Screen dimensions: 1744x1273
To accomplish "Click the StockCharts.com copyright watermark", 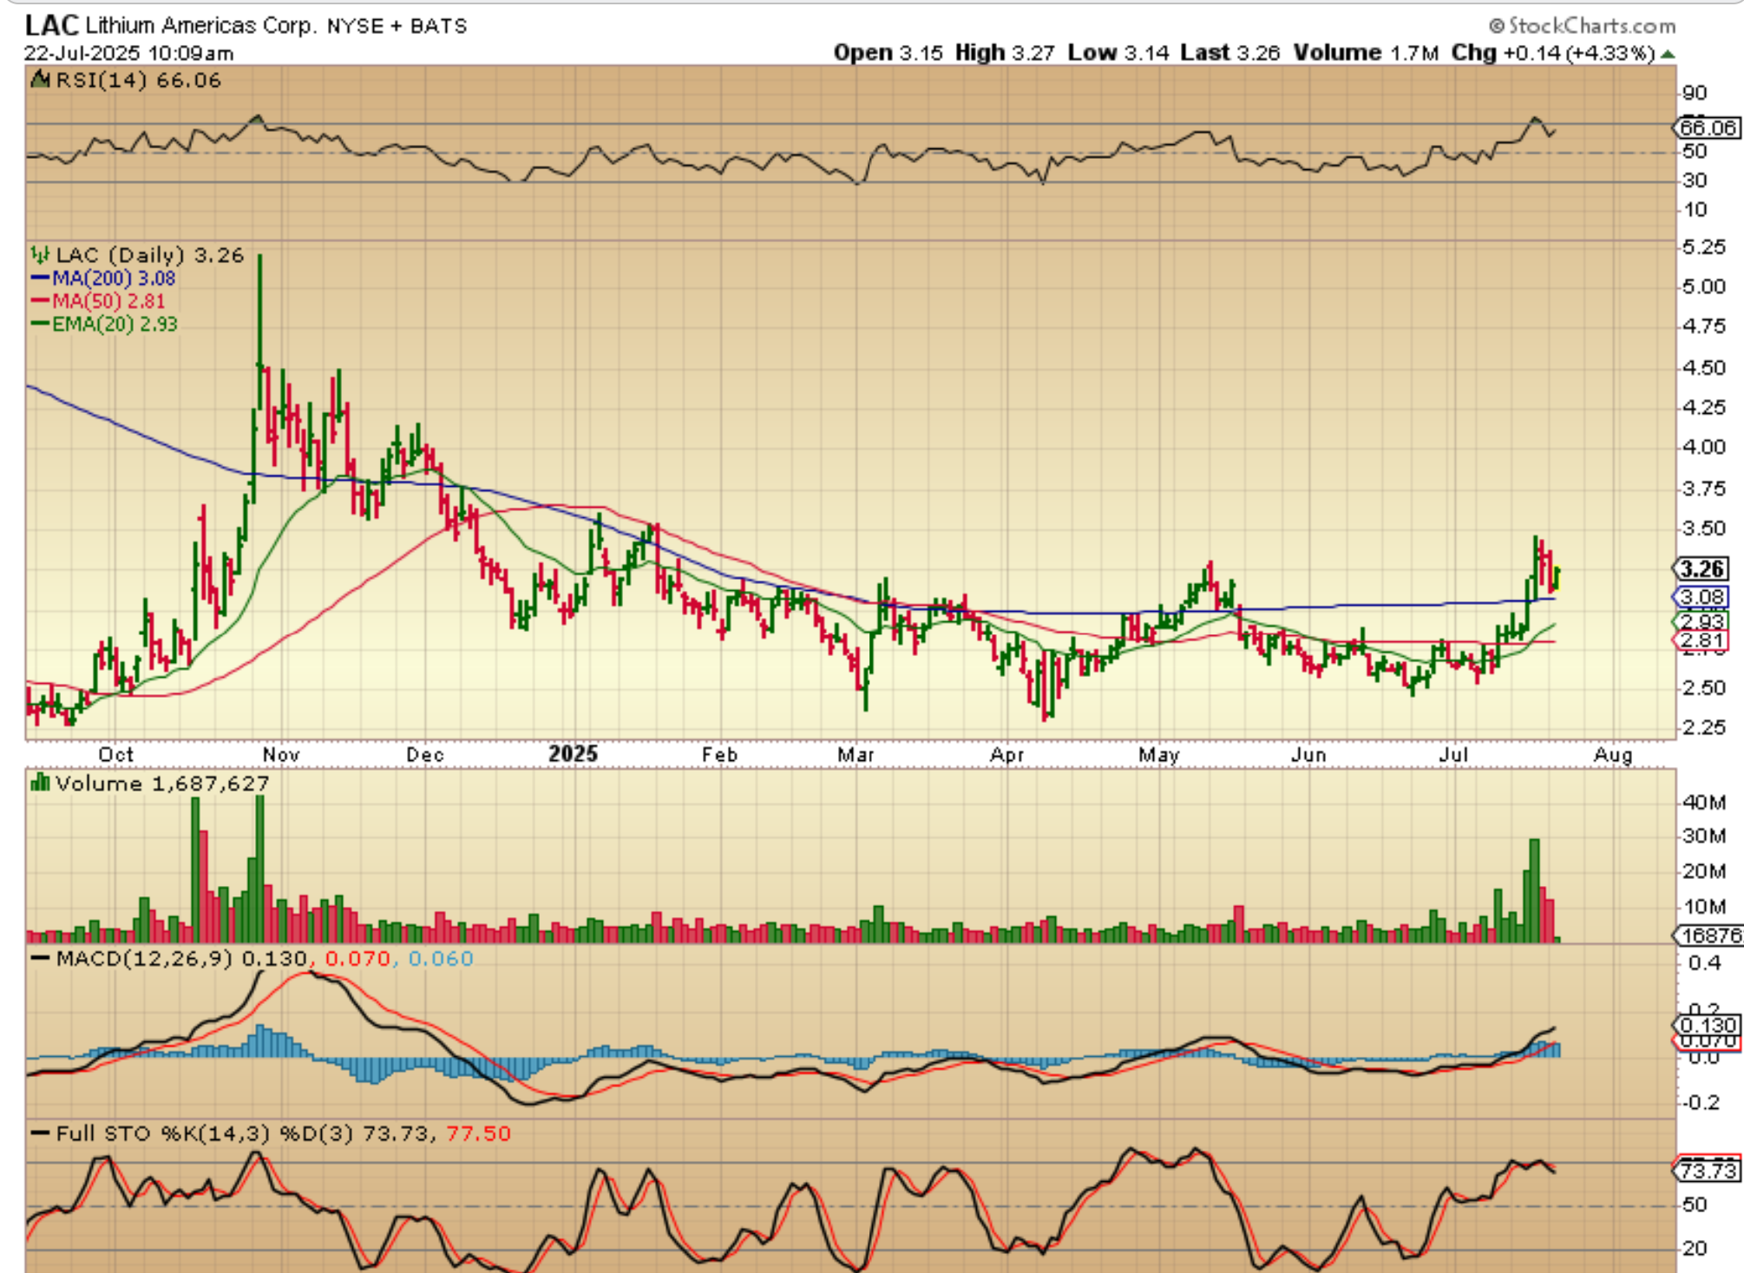I will [1582, 25].
